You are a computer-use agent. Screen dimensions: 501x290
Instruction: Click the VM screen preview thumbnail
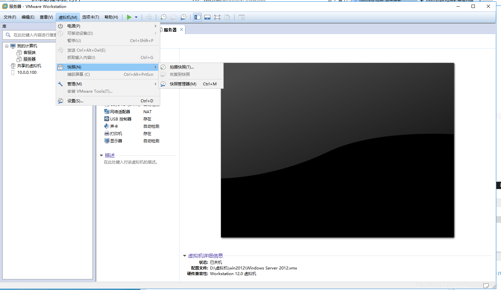[x=337, y=150]
